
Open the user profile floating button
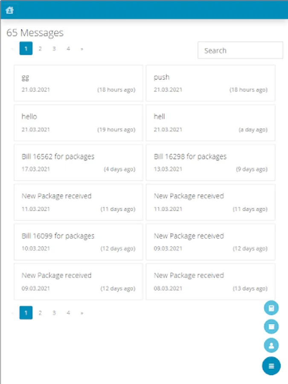[x=271, y=345]
